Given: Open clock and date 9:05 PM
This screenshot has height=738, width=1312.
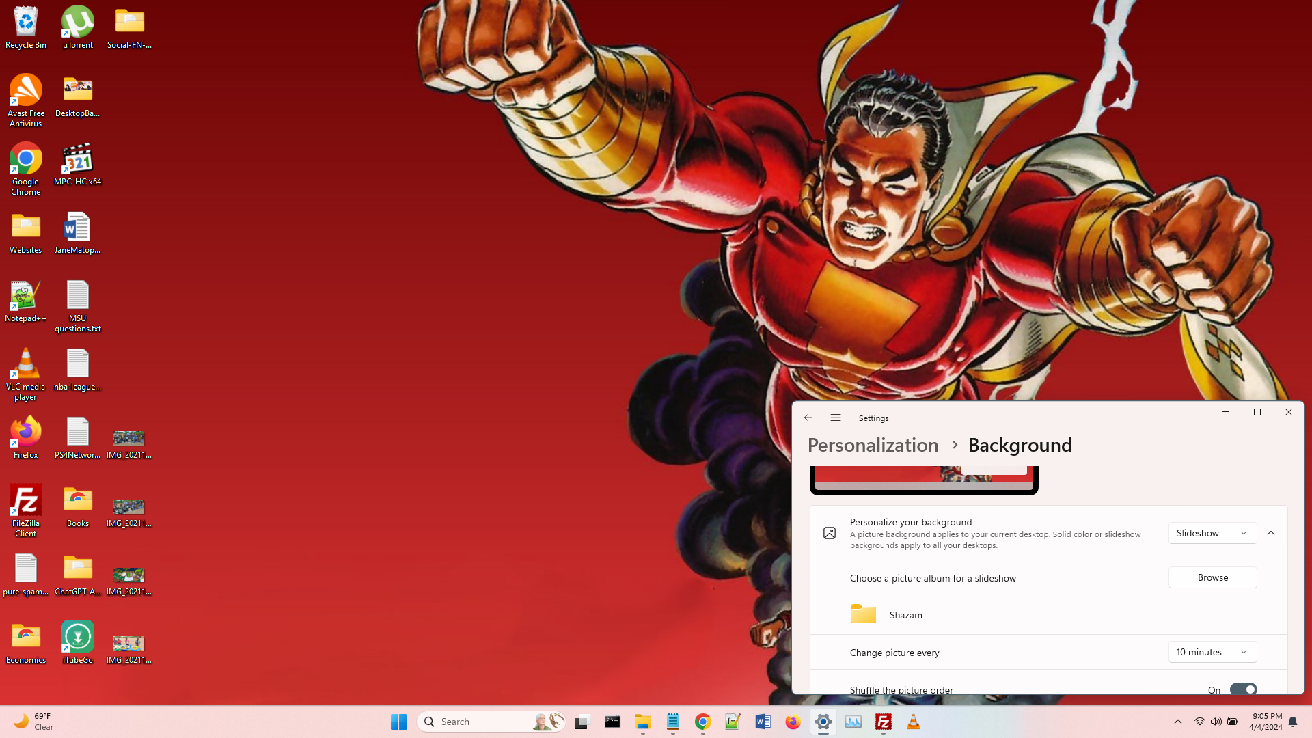Looking at the screenshot, I should tap(1266, 722).
